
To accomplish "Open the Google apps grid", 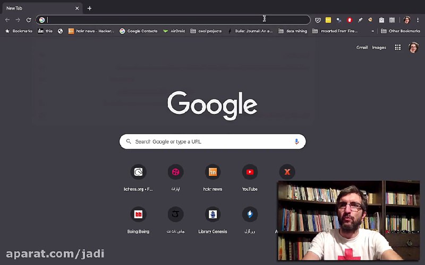I will click(x=397, y=47).
